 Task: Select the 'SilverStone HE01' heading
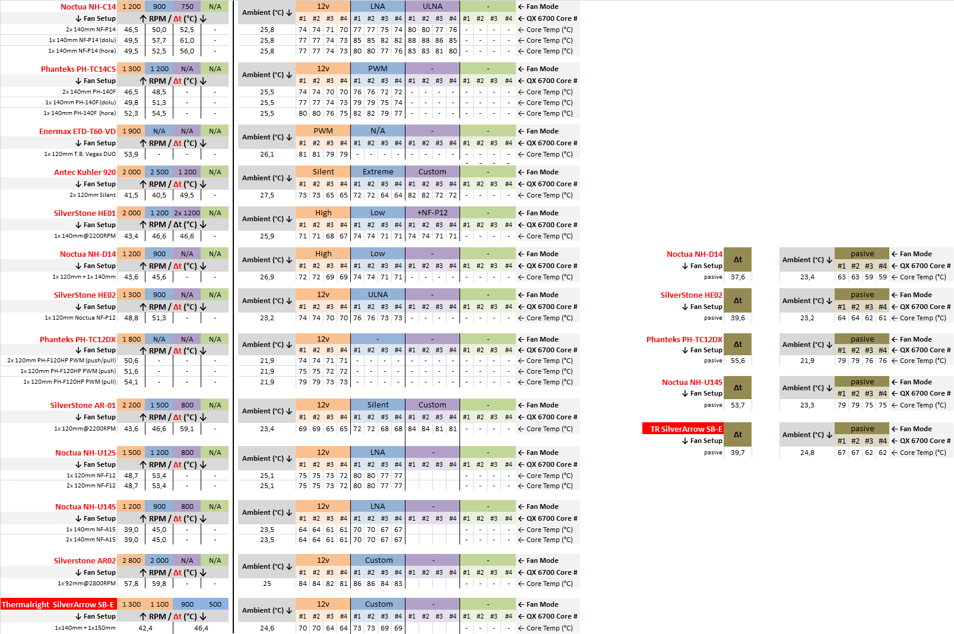click(x=85, y=213)
